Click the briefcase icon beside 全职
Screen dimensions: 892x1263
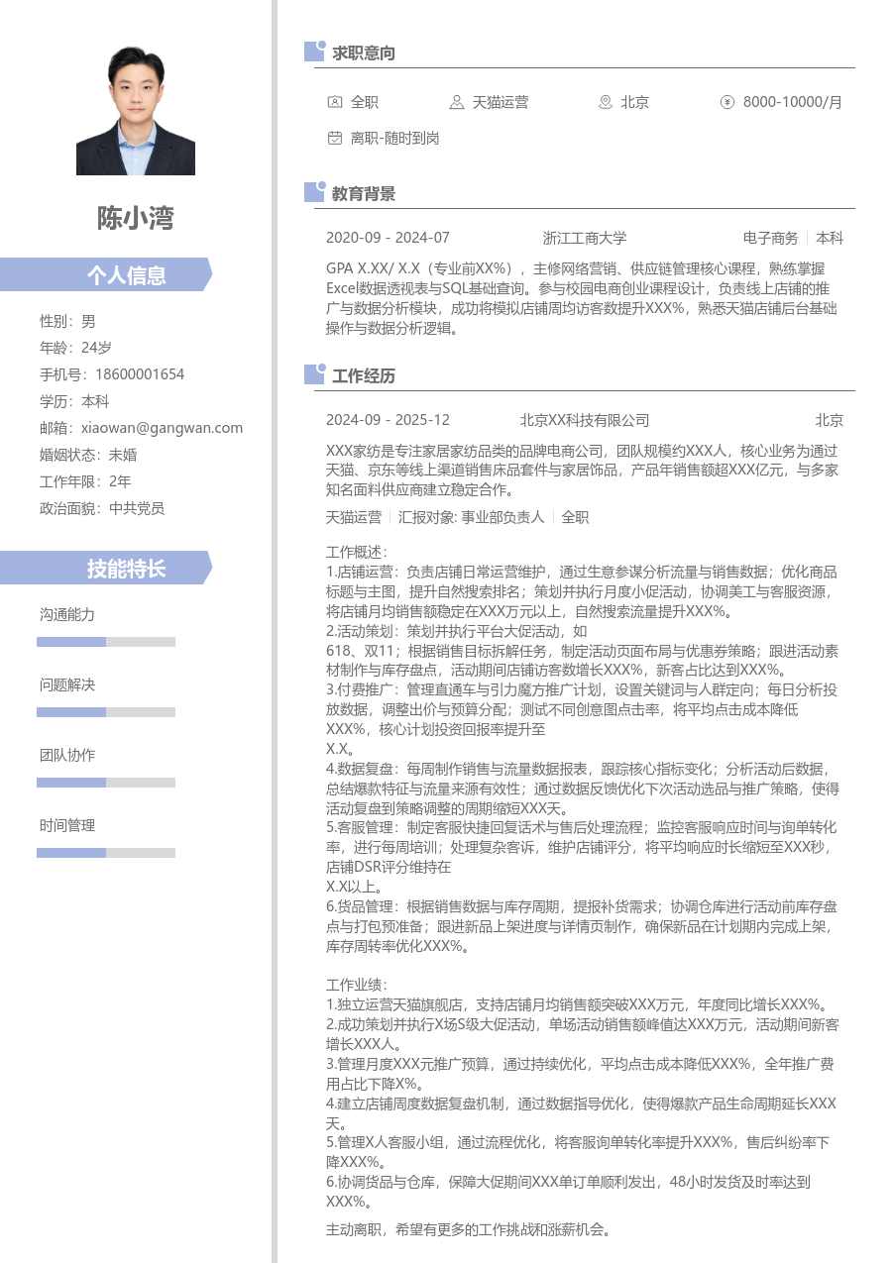pyautogui.click(x=334, y=102)
